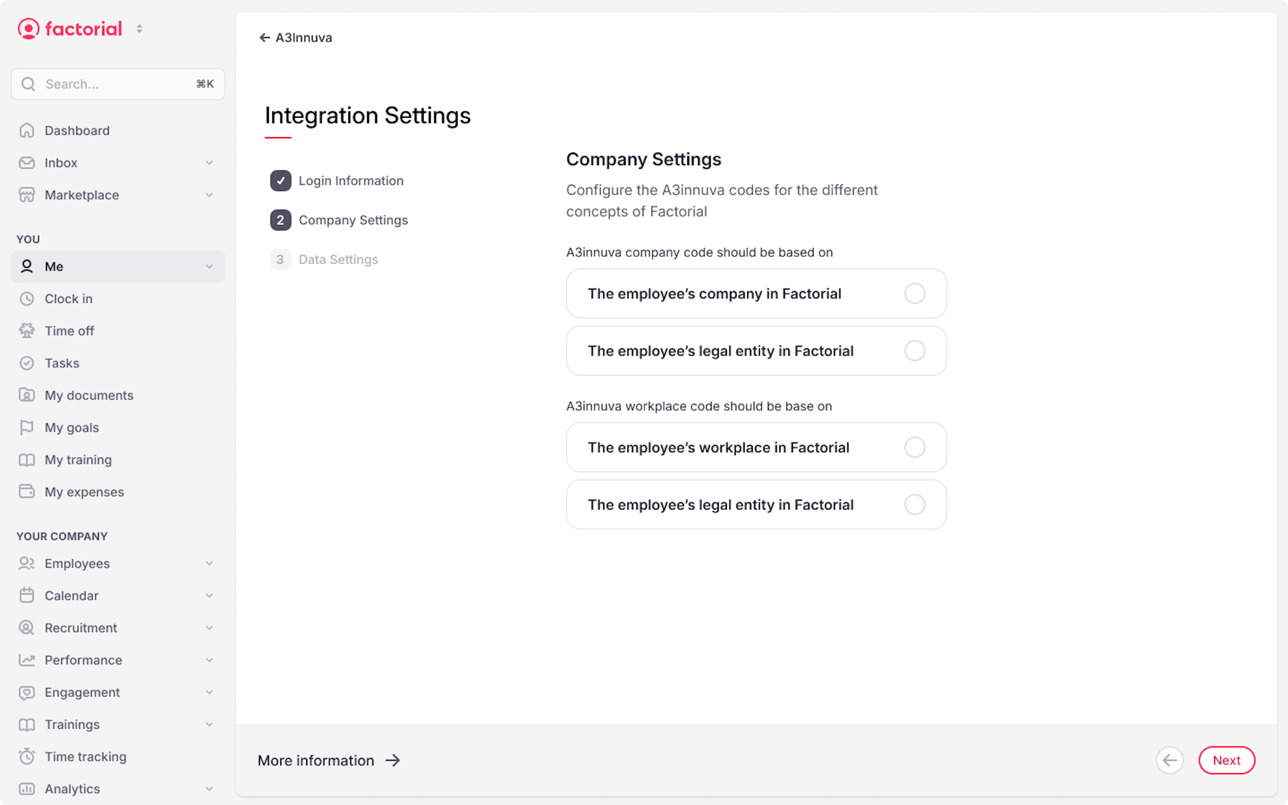This screenshot has width=1288, height=805.
Task: Click the Performance chart icon
Action: tap(26, 660)
